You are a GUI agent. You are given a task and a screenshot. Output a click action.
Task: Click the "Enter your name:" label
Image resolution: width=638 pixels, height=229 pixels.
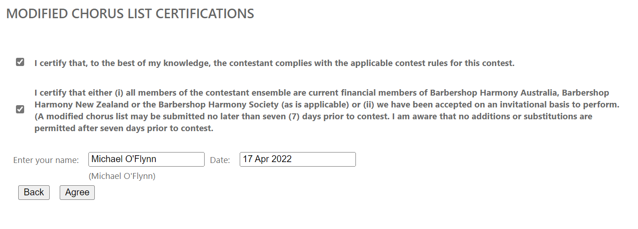tap(46, 160)
